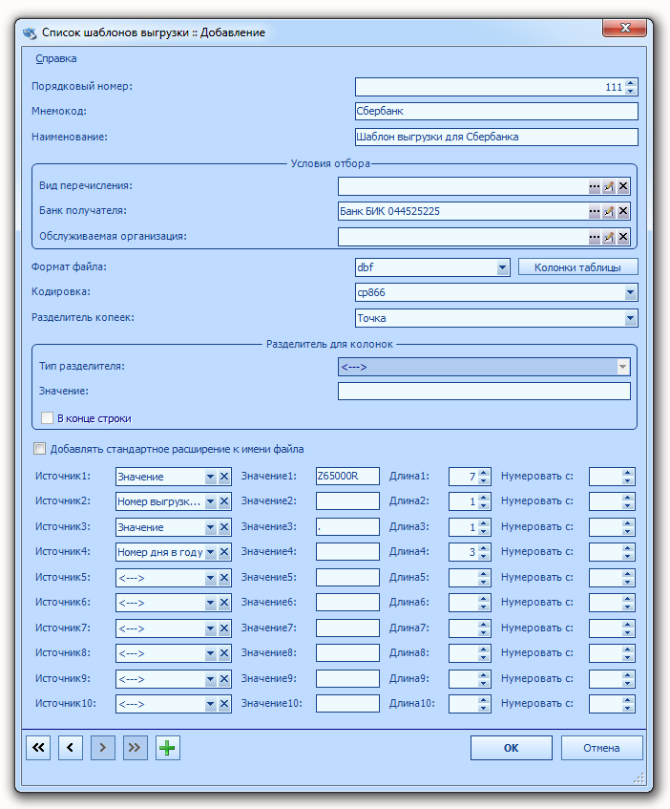Decrease the Порядковый номер value

(x=630, y=91)
